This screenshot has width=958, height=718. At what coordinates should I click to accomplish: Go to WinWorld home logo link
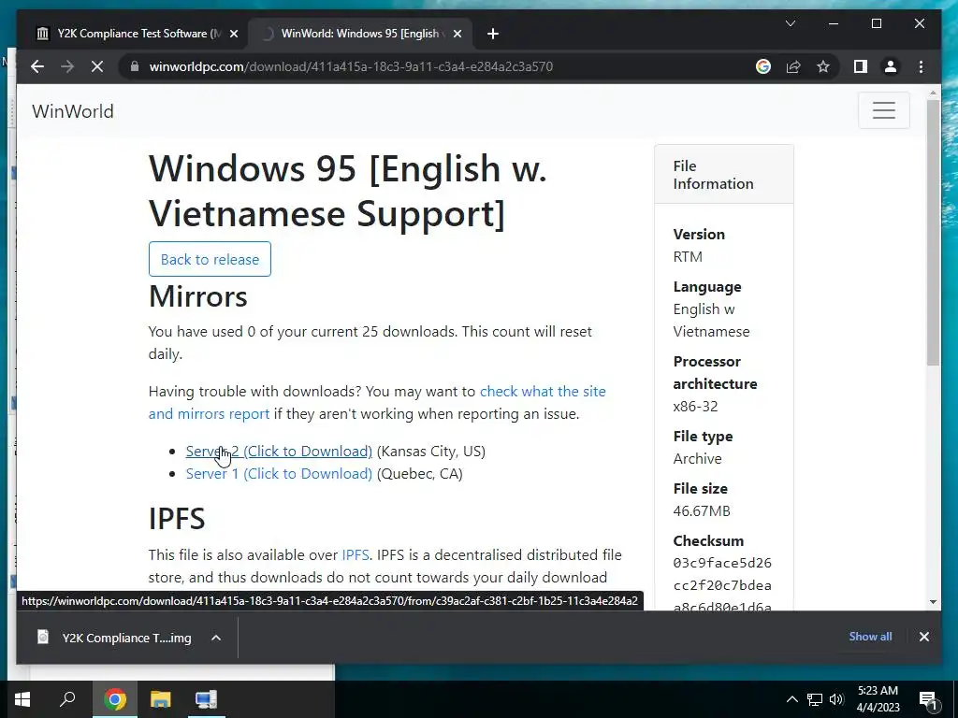(73, 111)
